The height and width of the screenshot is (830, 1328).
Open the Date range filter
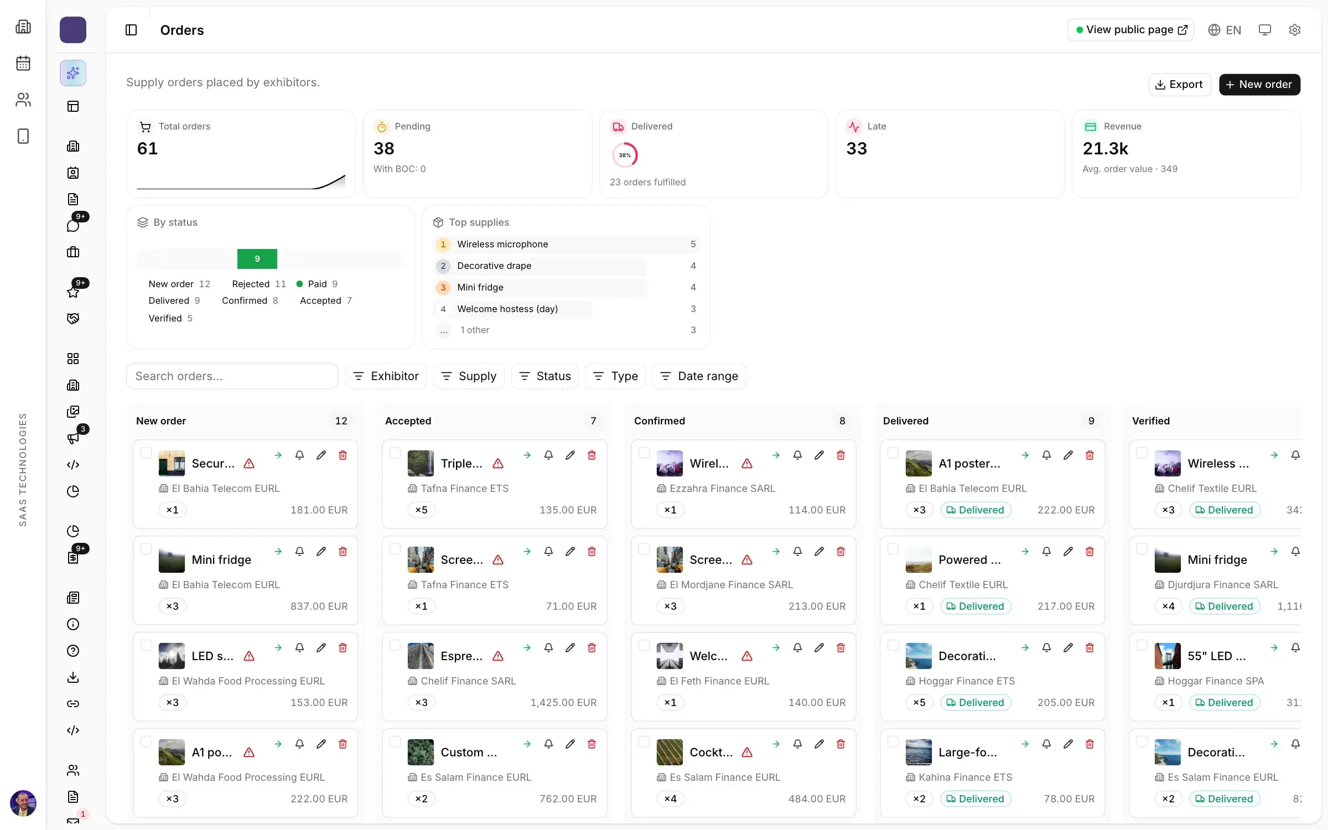699,376
